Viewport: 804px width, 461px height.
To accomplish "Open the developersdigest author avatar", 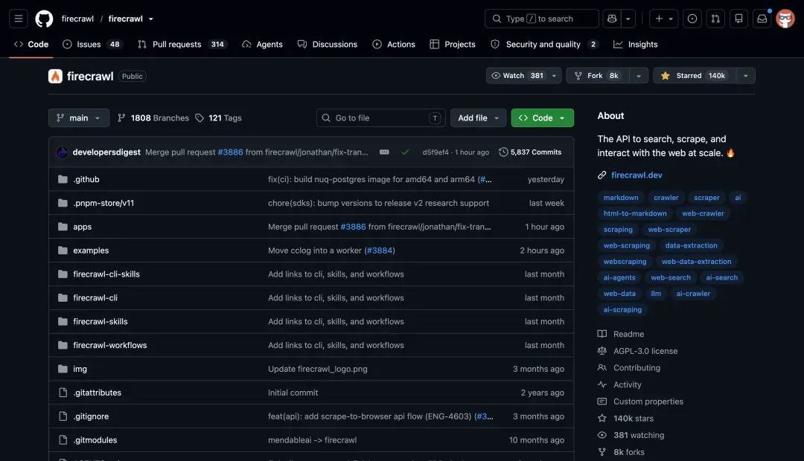I will coord(63,152).
